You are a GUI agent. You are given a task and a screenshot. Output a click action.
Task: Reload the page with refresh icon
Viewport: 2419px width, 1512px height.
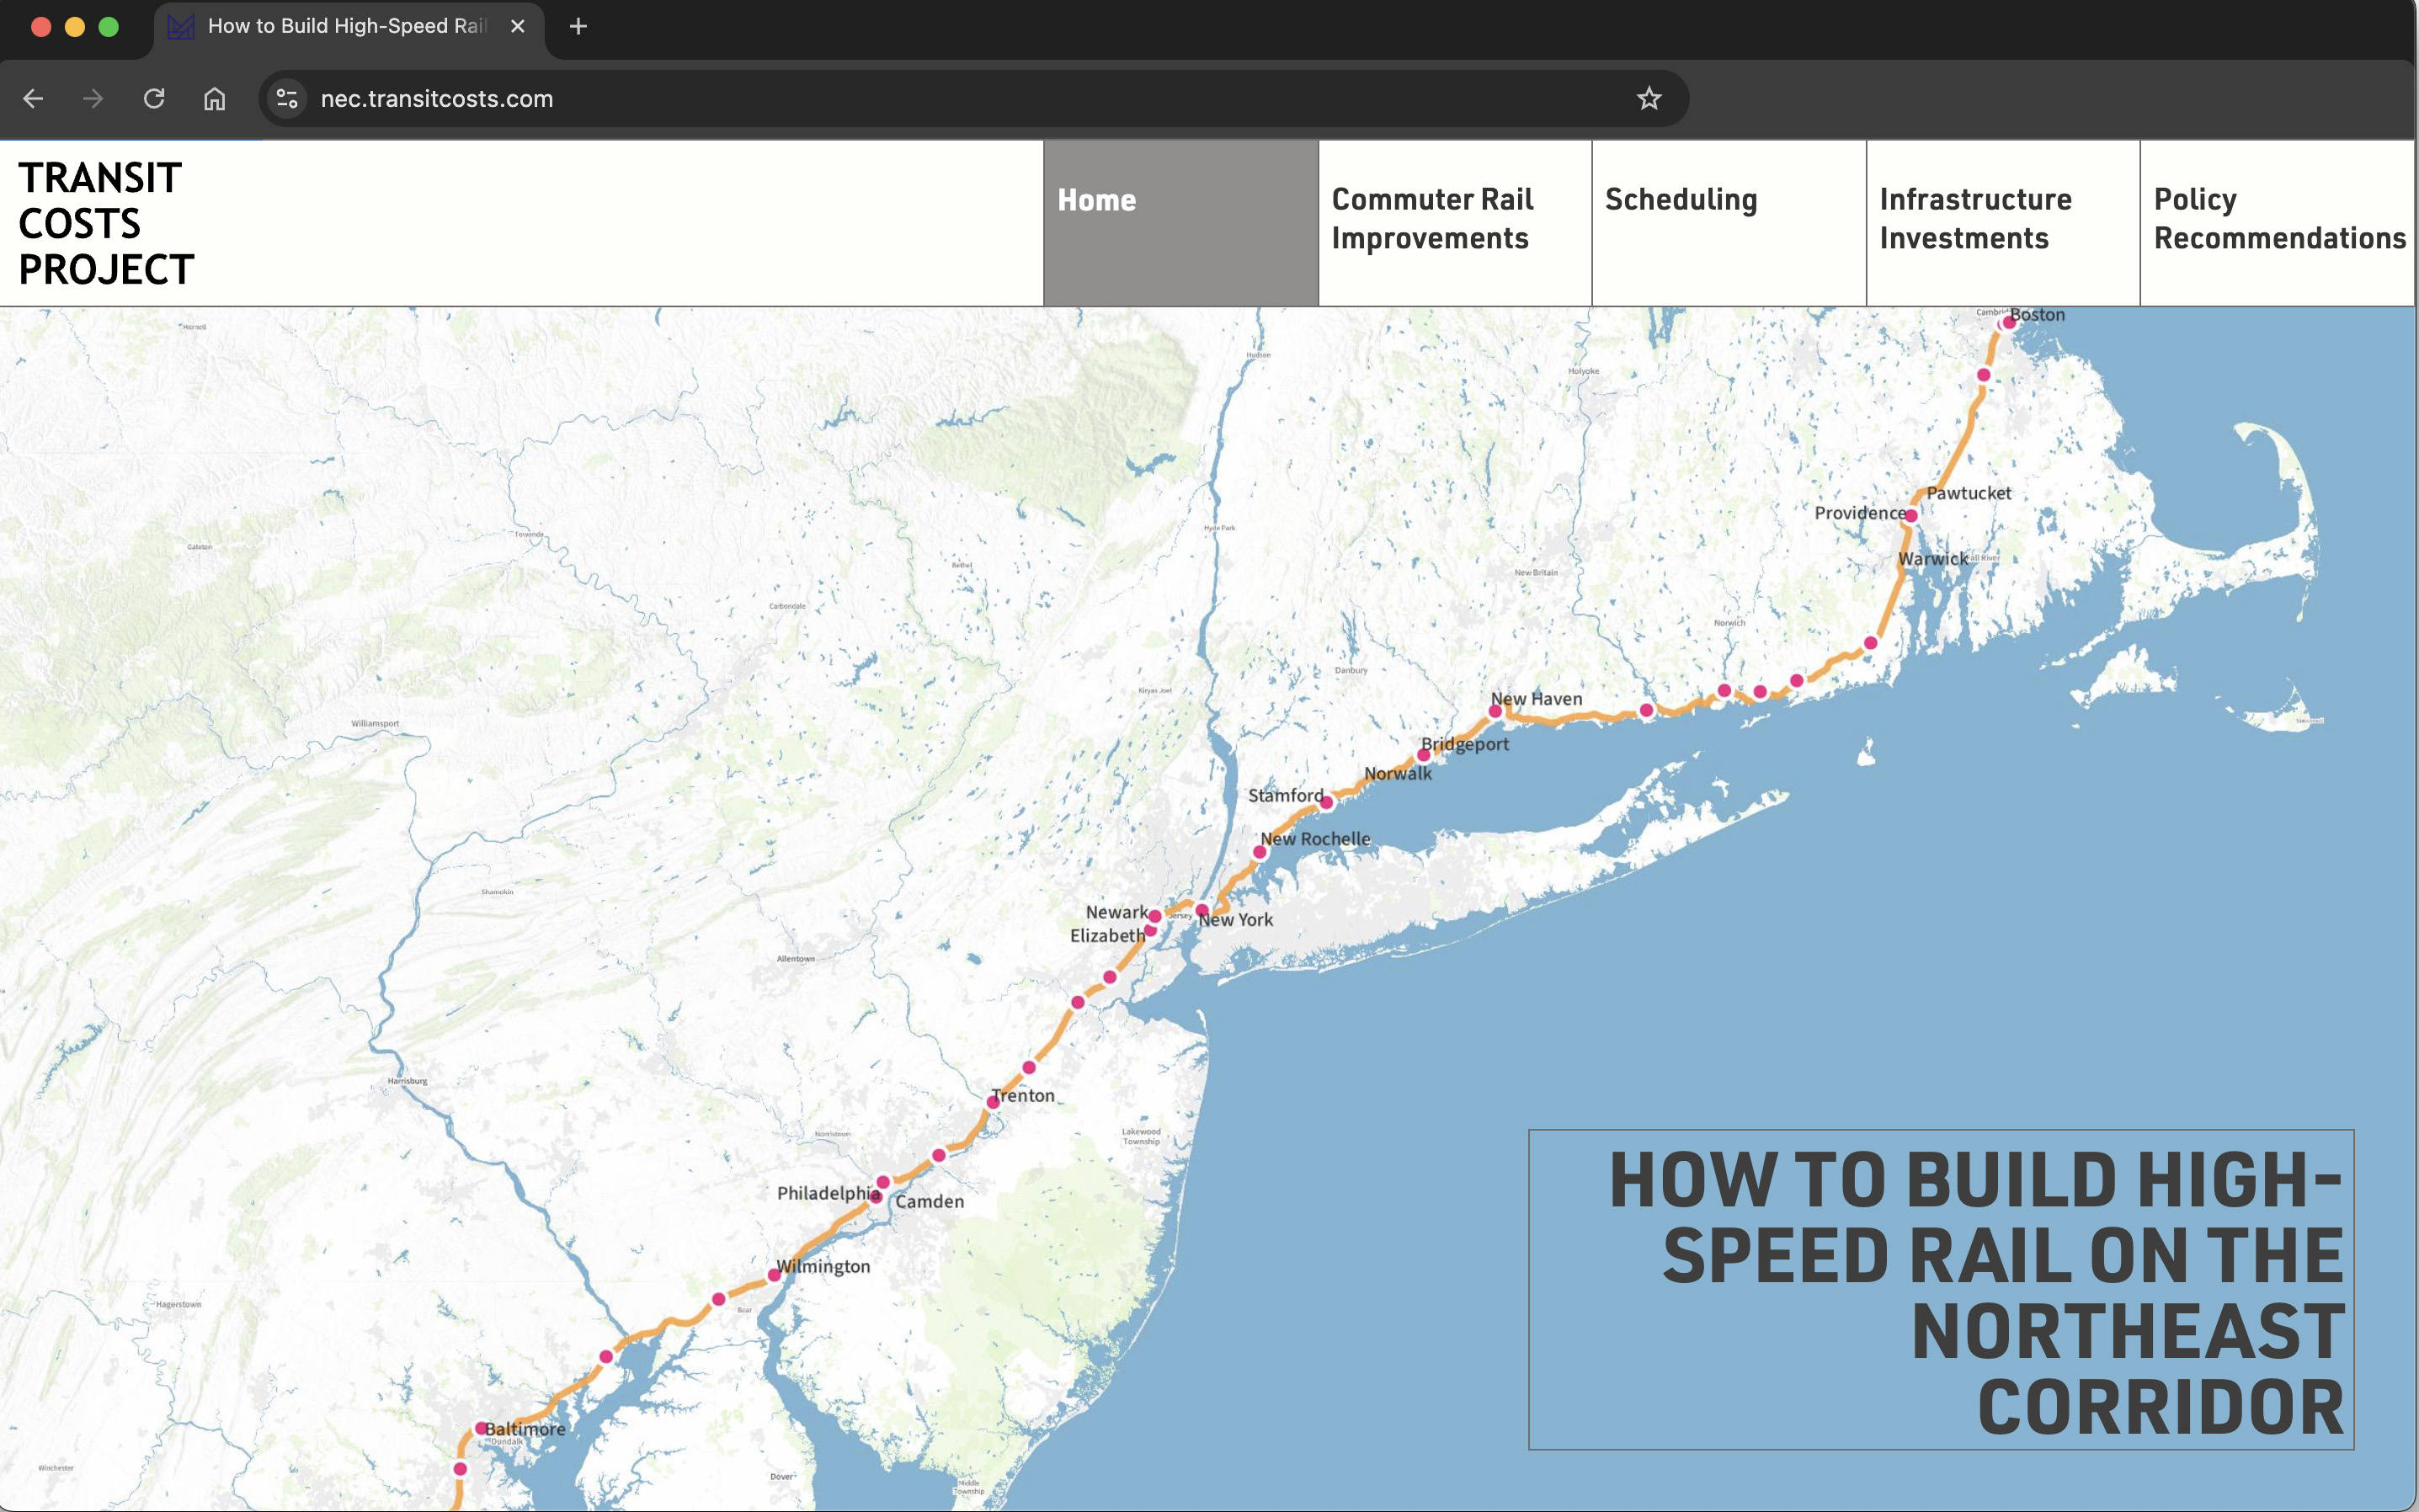[154, 98]
